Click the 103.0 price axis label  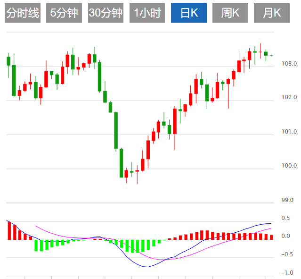coord(289,64)
